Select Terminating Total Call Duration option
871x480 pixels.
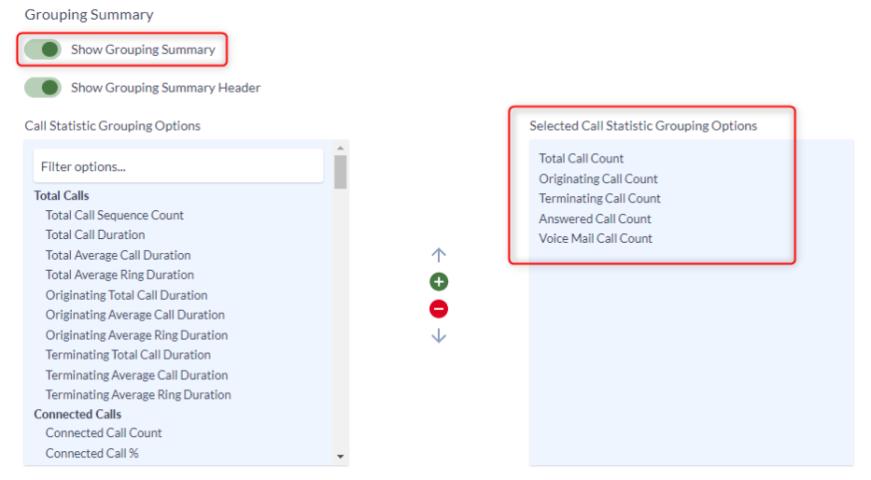[x=128, y=355]
